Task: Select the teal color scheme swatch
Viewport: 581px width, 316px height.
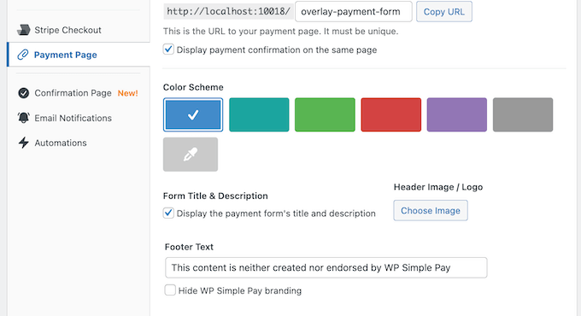Action: coord(259,114)
